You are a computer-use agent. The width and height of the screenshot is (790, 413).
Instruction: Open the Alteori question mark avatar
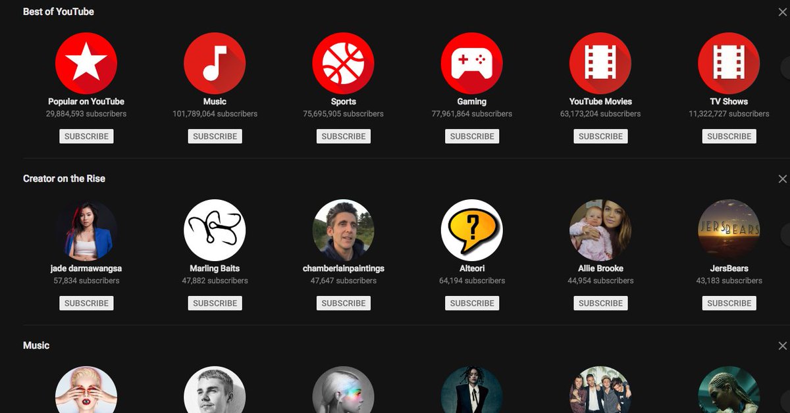(471, 231)
